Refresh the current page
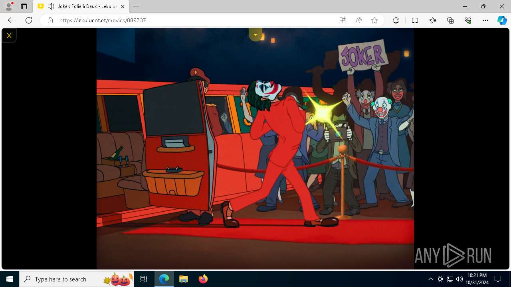 pos(29,20)
